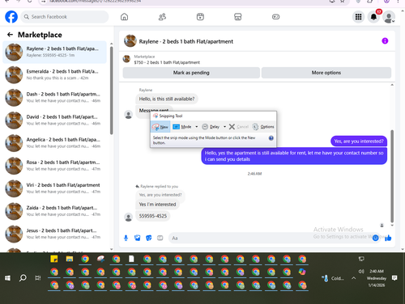The width and height of the screenshot is (405, 304).
Task: Open the Friends tab icon
Action: pos(162,17)
